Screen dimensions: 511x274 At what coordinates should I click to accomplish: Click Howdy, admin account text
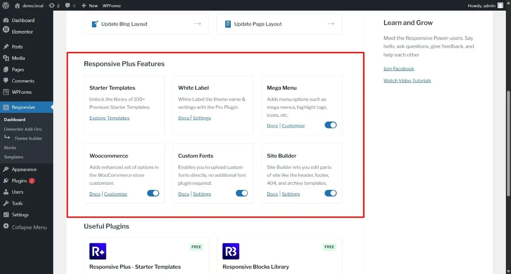coord(481,6)
